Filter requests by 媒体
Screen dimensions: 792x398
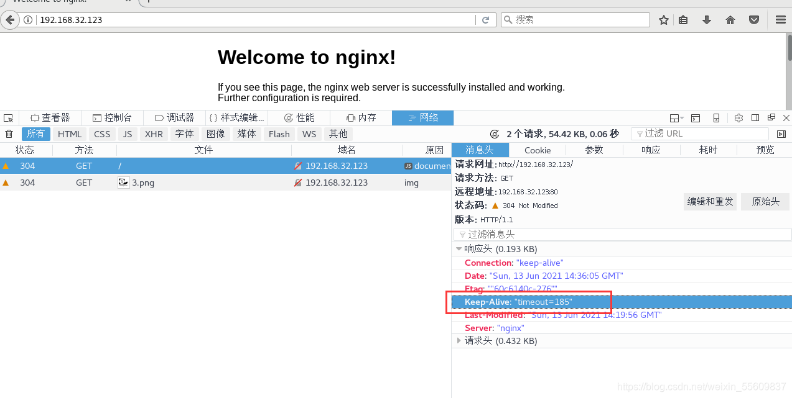point(247,134)
